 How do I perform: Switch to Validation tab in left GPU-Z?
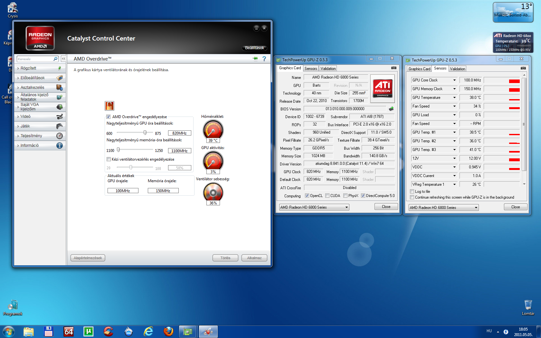328,68
